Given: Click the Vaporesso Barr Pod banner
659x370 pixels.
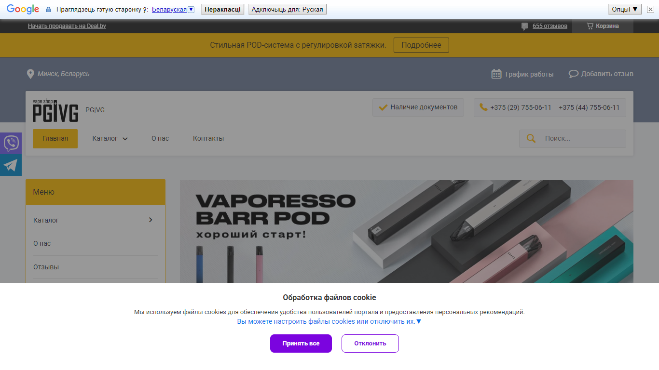Looking at the screenshot, I should [407, 232].
